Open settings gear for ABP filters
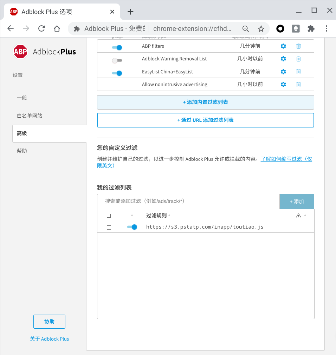Image resolution: width=336 pixels, height=355 pixels. [x=283, y=46]
